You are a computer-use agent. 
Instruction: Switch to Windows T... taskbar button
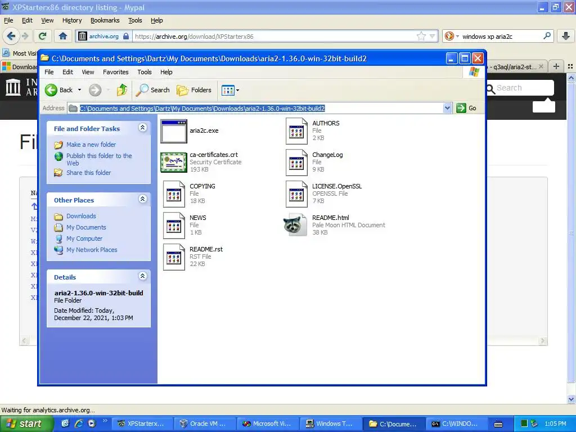(330, 424)
